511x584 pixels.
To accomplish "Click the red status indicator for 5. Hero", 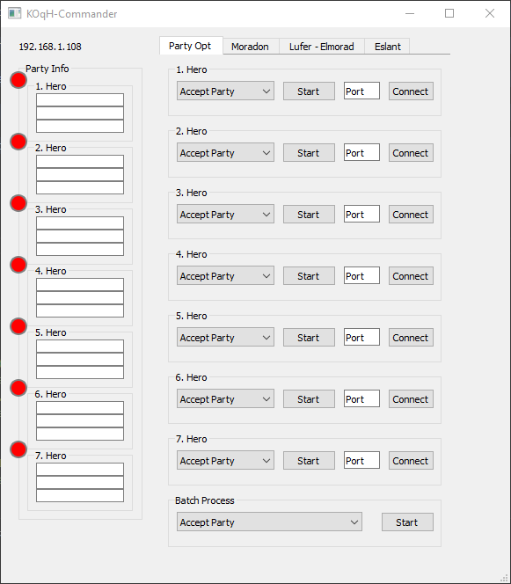I will (x=18, y=326).
